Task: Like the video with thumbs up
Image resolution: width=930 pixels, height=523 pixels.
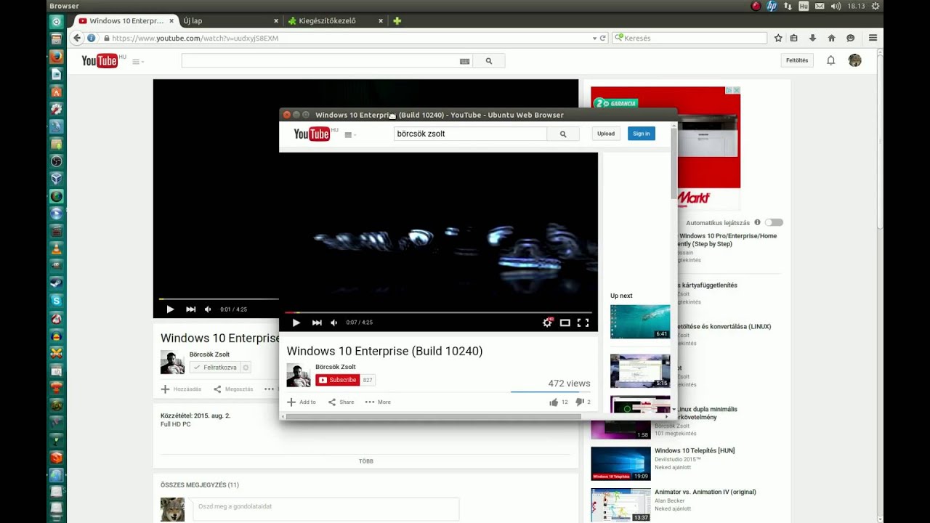Action: point(554,402)
